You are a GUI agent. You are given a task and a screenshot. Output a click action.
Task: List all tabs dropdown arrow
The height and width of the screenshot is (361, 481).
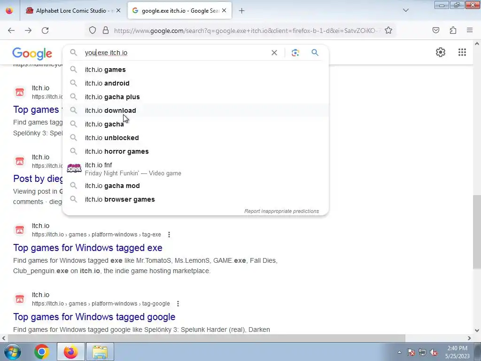(x=406, y=10)
